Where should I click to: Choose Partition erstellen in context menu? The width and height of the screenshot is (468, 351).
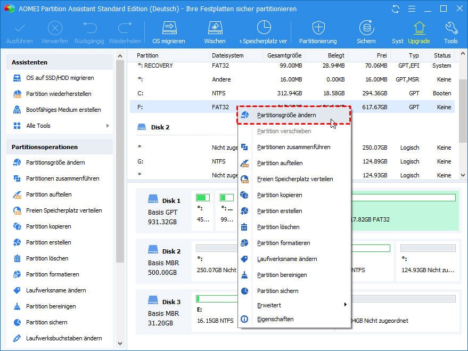[x=294, y=211]
